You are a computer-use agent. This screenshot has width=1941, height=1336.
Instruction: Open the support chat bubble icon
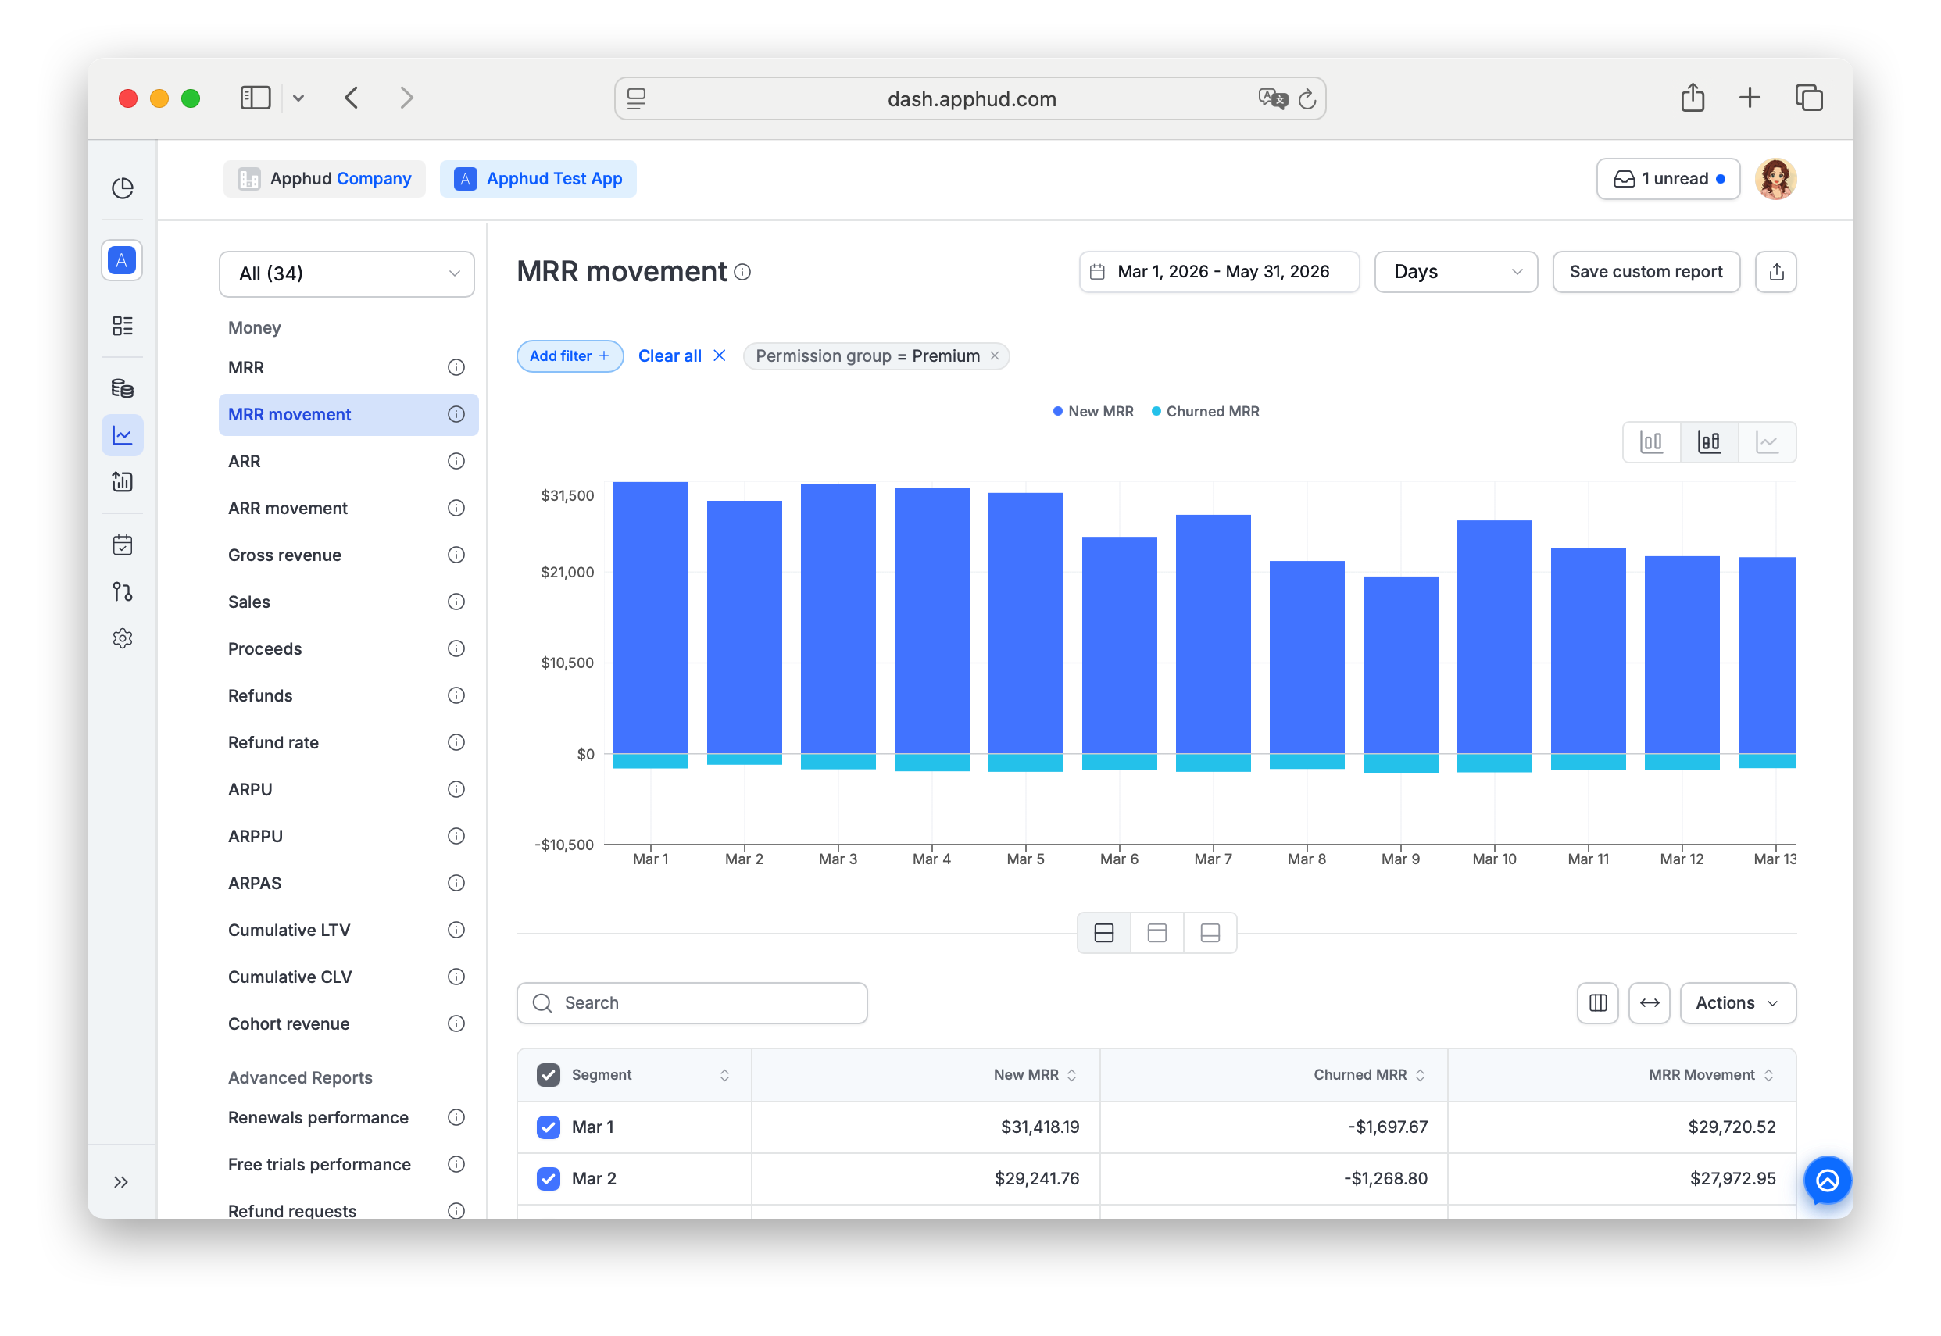click(1826, 1181)
